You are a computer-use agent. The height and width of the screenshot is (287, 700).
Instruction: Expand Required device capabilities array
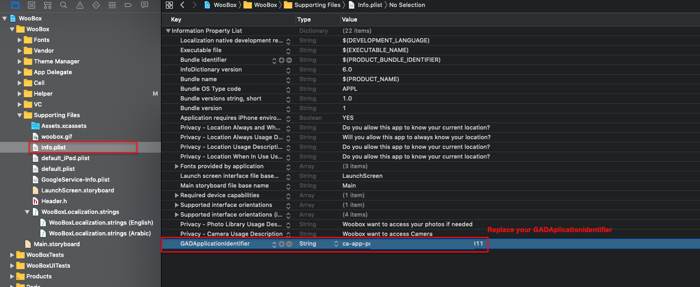coord(177,196)
